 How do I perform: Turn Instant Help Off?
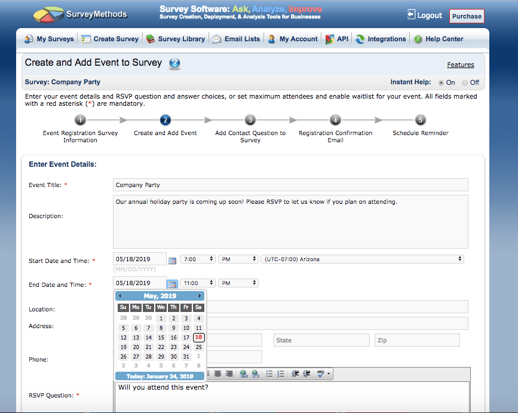click(465, 83)
